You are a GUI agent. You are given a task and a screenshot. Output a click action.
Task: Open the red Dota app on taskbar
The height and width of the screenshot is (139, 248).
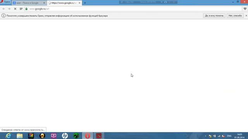pos(99,136)
